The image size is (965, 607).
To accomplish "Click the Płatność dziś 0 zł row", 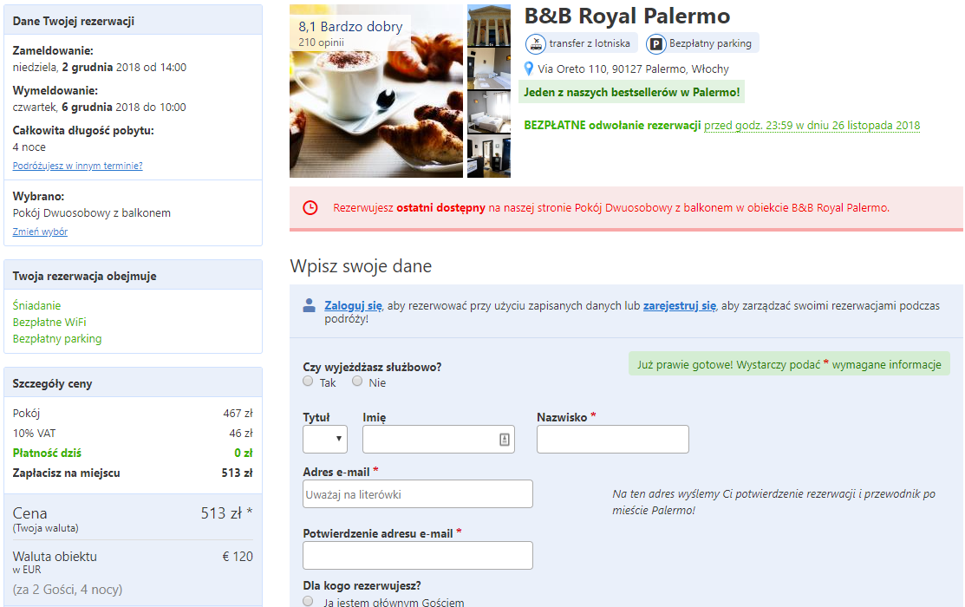I will coord(133,453).
